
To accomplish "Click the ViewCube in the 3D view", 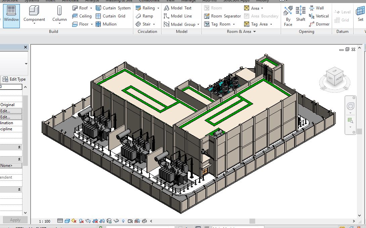I will (x=335, y=76).
